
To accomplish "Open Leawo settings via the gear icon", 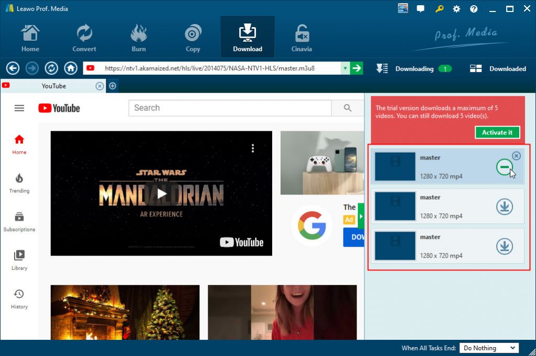I will click(456, 8).
